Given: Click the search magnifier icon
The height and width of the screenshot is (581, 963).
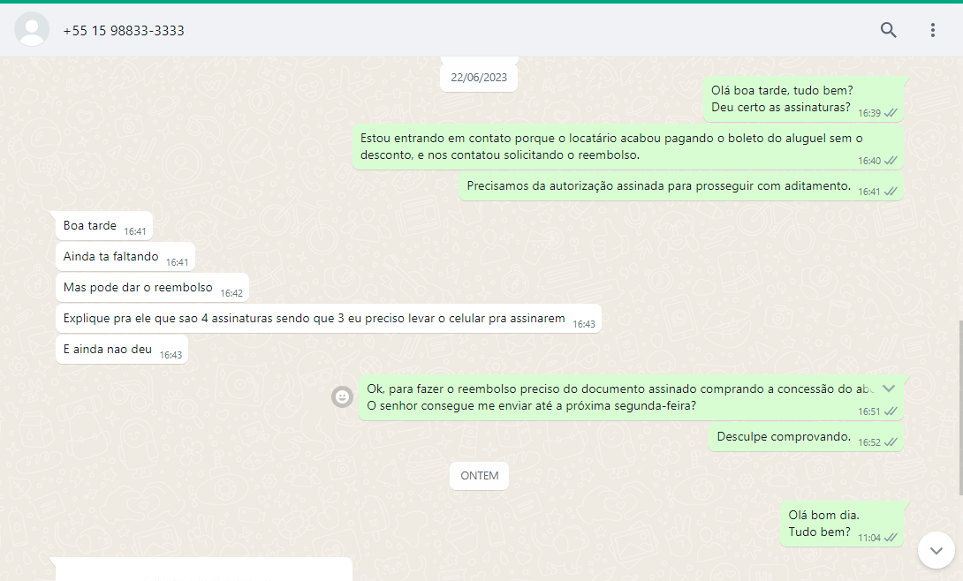Looking at the screenshot, I should [x=888, y=30].
